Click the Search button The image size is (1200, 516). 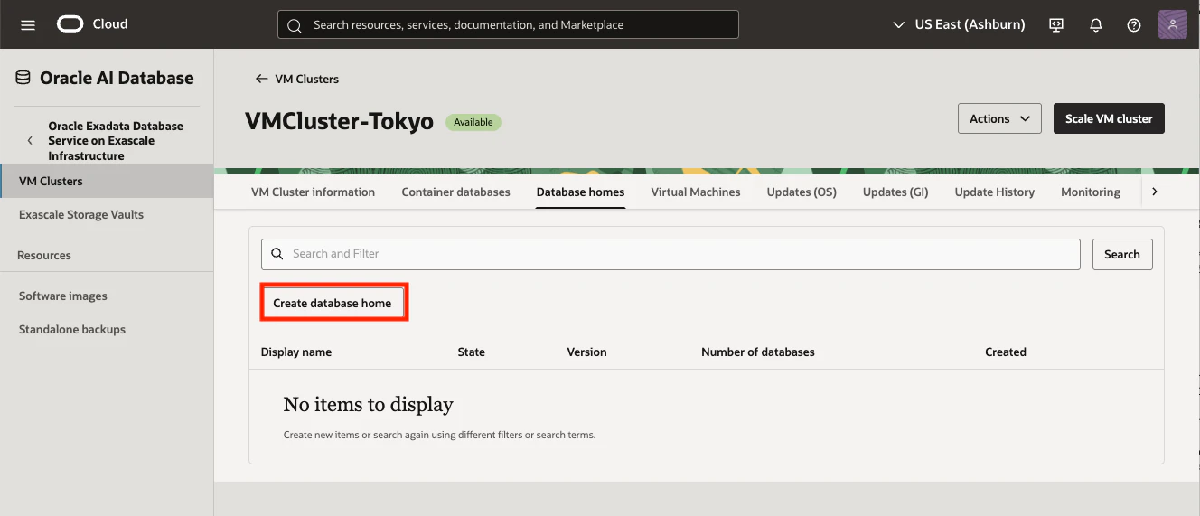pyautogui.click(x=1122, y=254)
